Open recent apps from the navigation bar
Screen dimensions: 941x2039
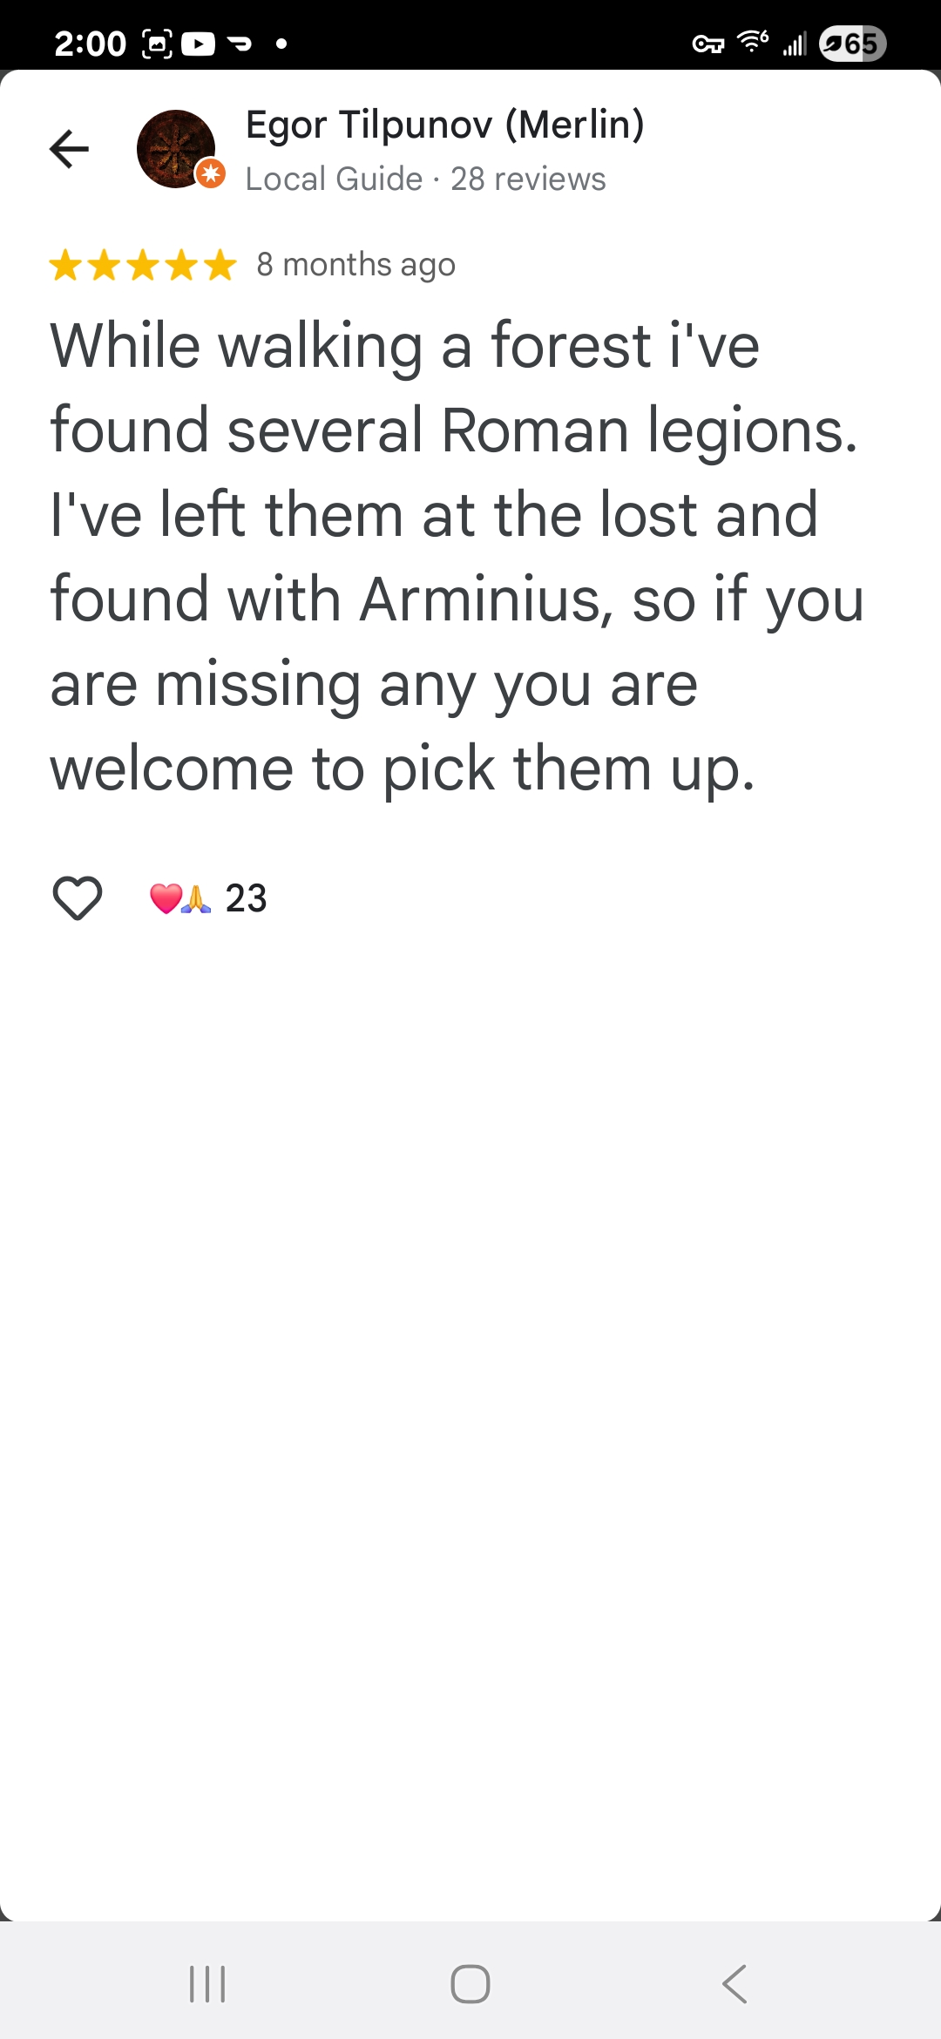[x=207, y=1984]
